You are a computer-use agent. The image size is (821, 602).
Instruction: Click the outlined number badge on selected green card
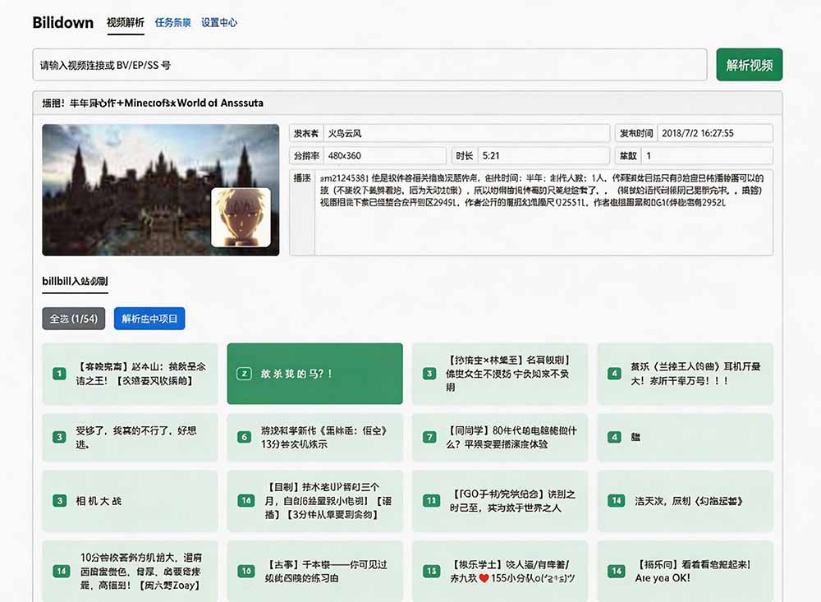tap(244, 374)
